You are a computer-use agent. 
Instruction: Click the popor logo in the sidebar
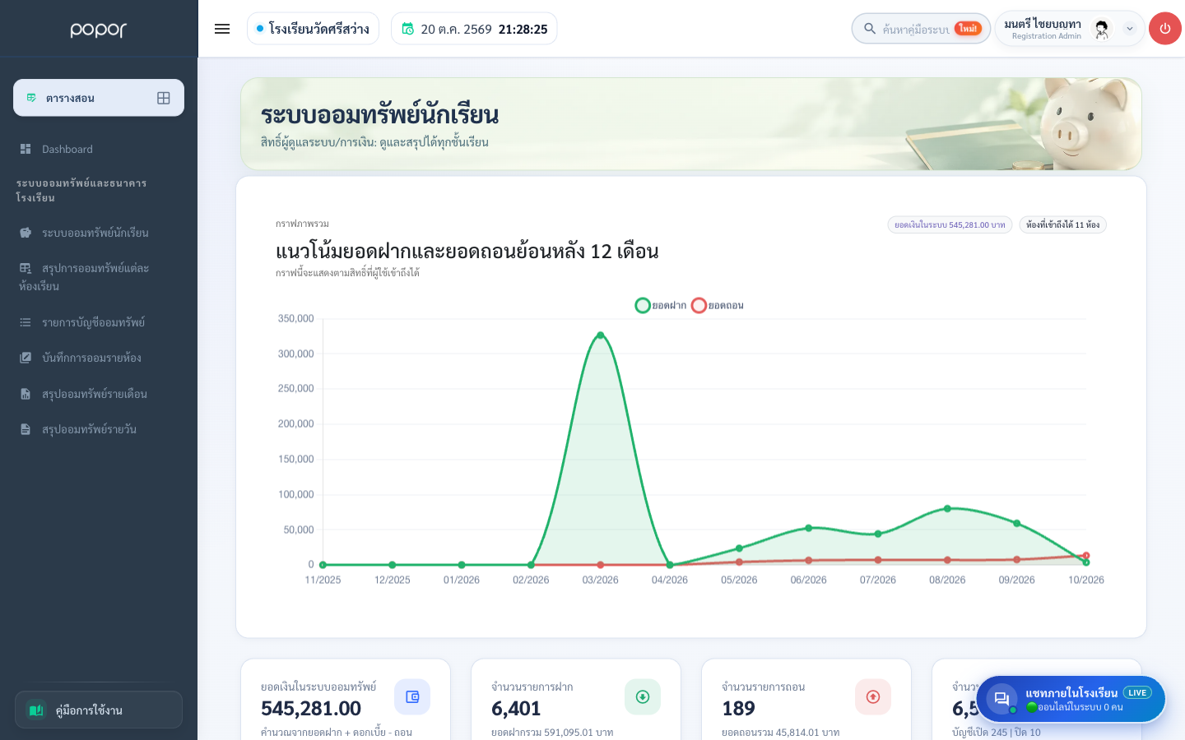tap(99, 30)
